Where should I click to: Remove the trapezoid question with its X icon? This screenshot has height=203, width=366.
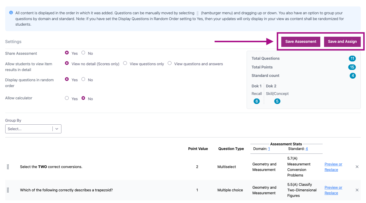pyautogui.click(x=357, y=190)
